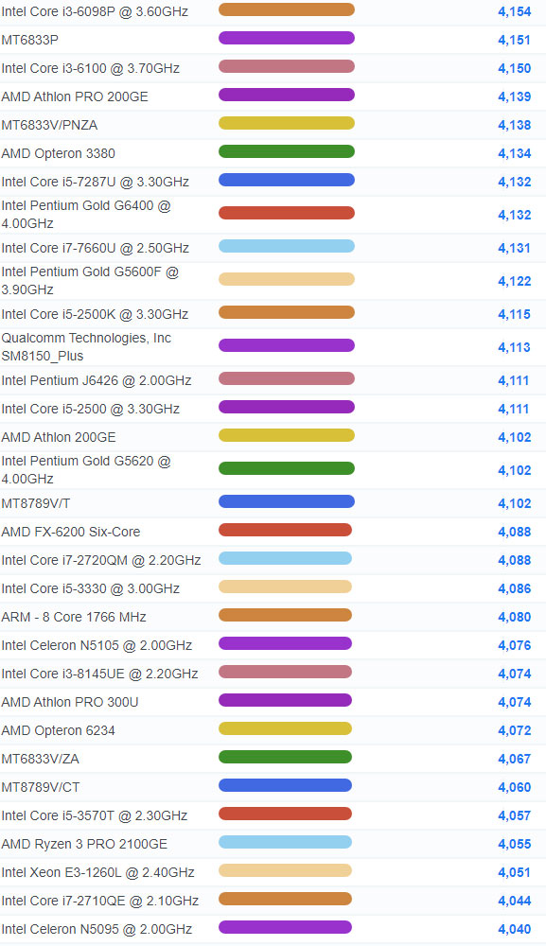
Task: Open the MT6833P processor entry
Action: click(x=30, y=40)
